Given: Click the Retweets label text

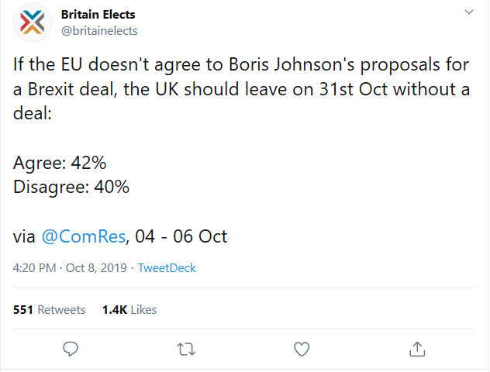Looking at the screenshot, I should pyautogui.click(x=61, y=310).
